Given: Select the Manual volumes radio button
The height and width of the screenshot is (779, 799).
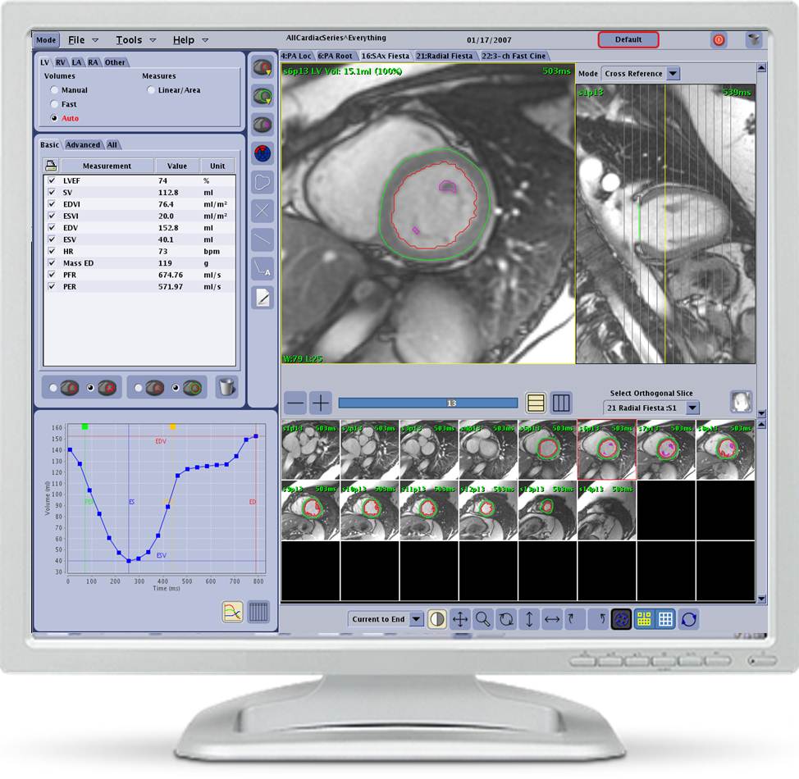Looking at the screenshot, I should pyautogui.click(x=55, y=90).
